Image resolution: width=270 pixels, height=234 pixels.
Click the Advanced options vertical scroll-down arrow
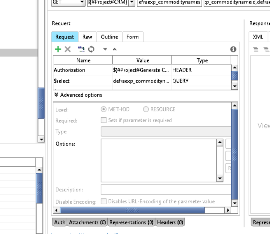(x=234, y=203)
